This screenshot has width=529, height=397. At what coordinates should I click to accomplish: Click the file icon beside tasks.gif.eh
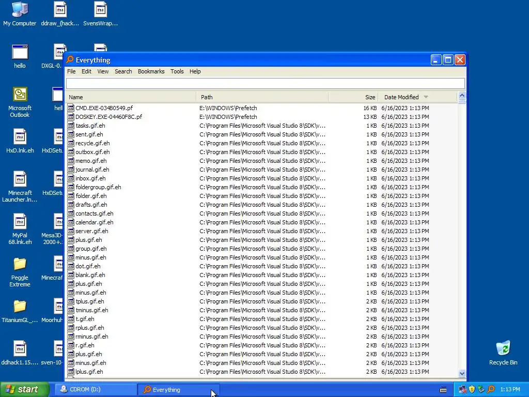tap(70, 125)
